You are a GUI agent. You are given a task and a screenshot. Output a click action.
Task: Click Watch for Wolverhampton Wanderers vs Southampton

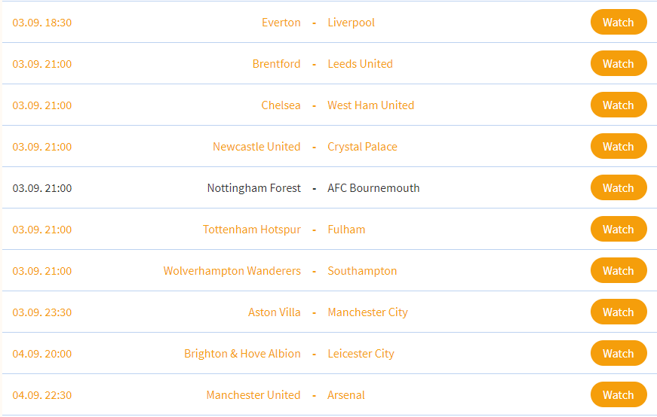pos(618,271)
